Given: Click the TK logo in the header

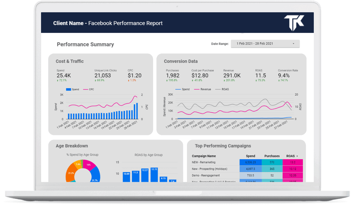Looking at the screenshot, I should pyautogui.click(x=294, y=23).
